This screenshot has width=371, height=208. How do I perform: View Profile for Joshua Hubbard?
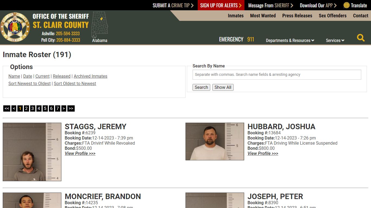click(x=263, y=154)
